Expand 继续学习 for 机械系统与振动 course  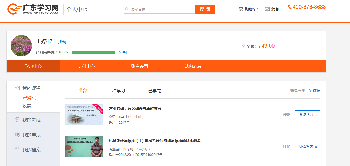(x=307, y=147)
